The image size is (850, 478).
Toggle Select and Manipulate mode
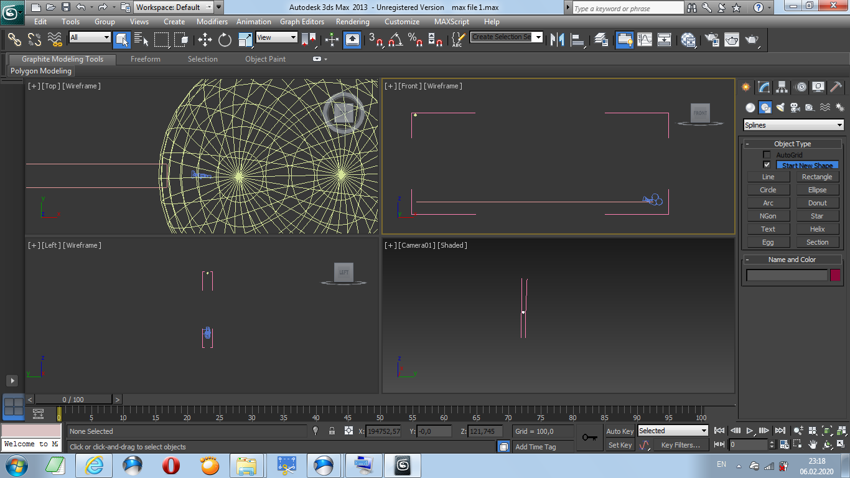332,40
